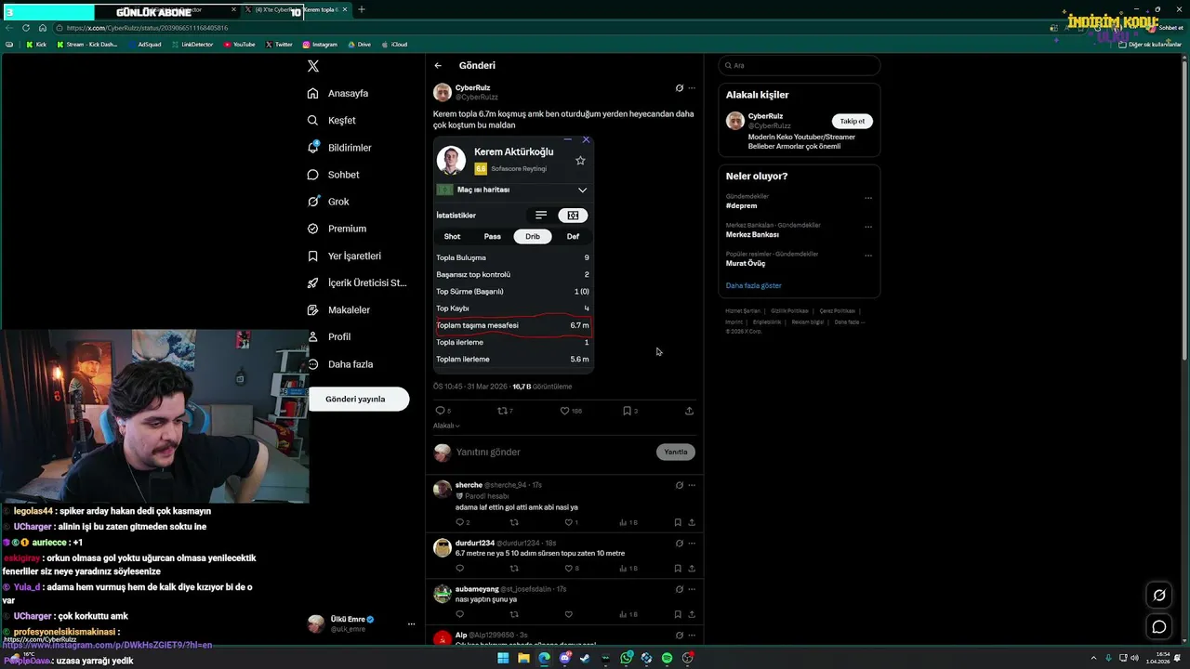The width and height of the screenshot is (1190, 669).
Task: Open floating chat messages button
Action: point(1159,627)
